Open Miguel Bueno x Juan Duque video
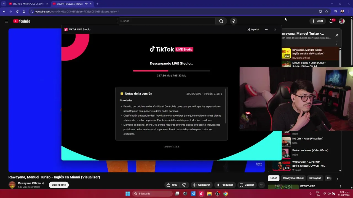This screenshot has height=198, width=353. tap(309, 64)
